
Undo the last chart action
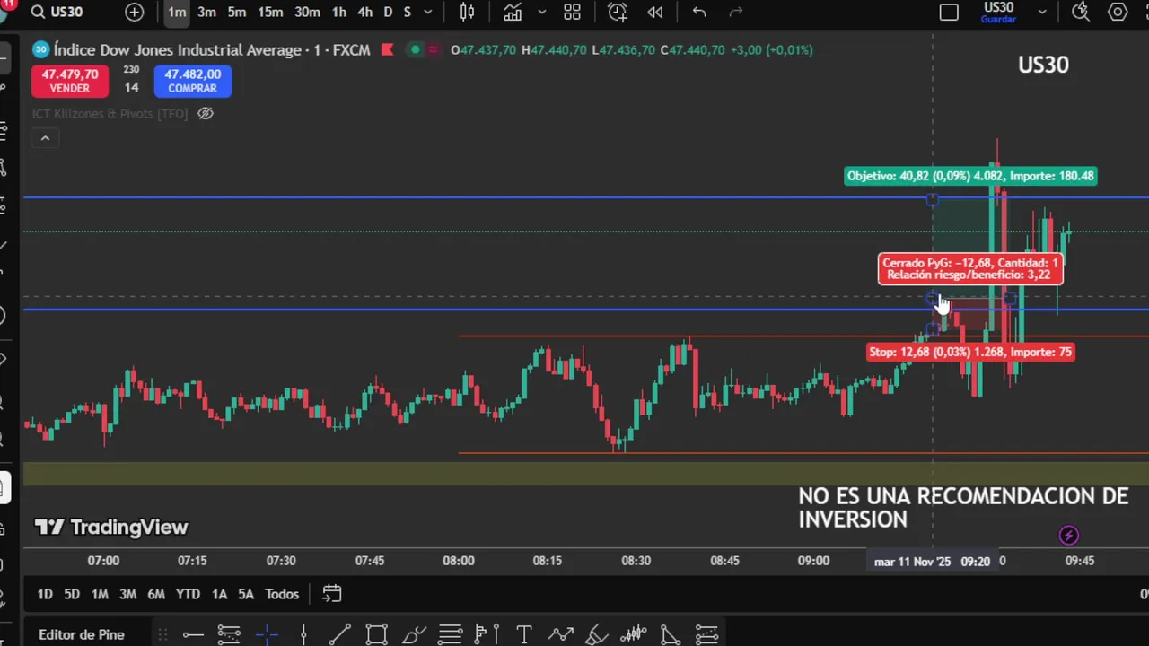coord(699,12)
